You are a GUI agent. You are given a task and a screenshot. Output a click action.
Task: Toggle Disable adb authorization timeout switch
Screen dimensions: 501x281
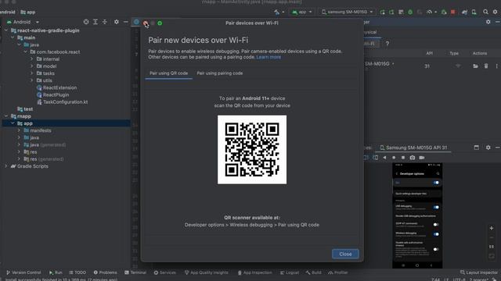click(436, 249)
